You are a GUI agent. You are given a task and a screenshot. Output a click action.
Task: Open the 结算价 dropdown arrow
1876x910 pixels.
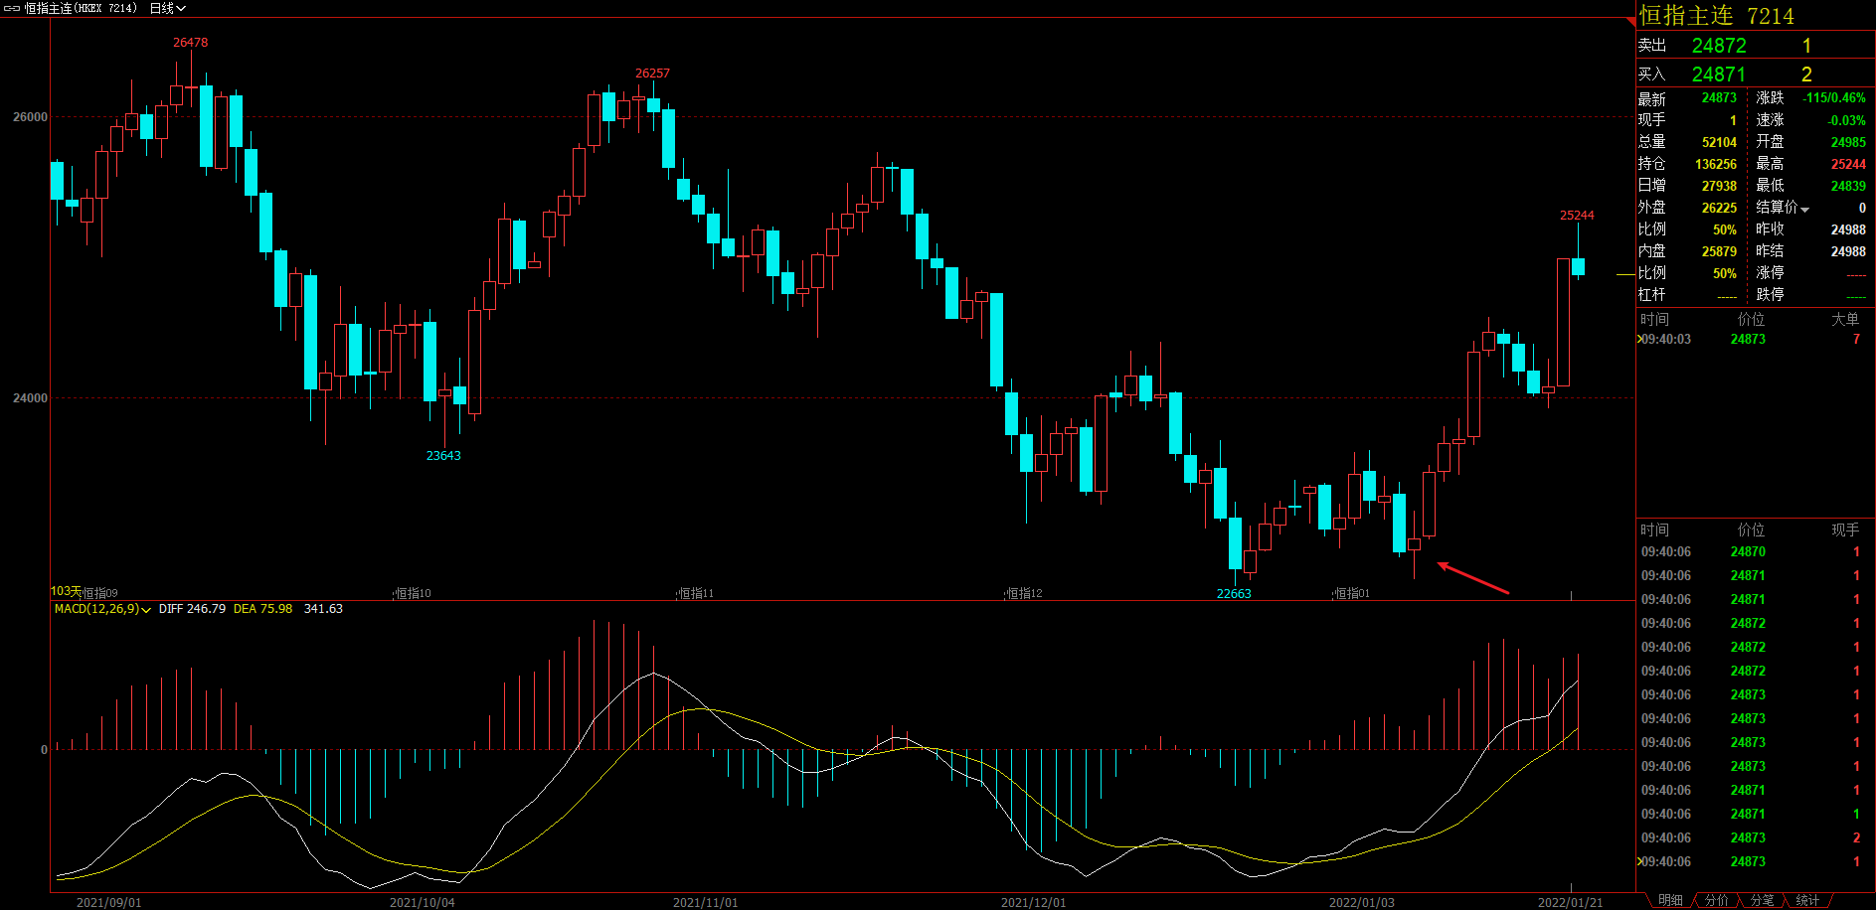pyautogui.click(x=1804, y=209)
